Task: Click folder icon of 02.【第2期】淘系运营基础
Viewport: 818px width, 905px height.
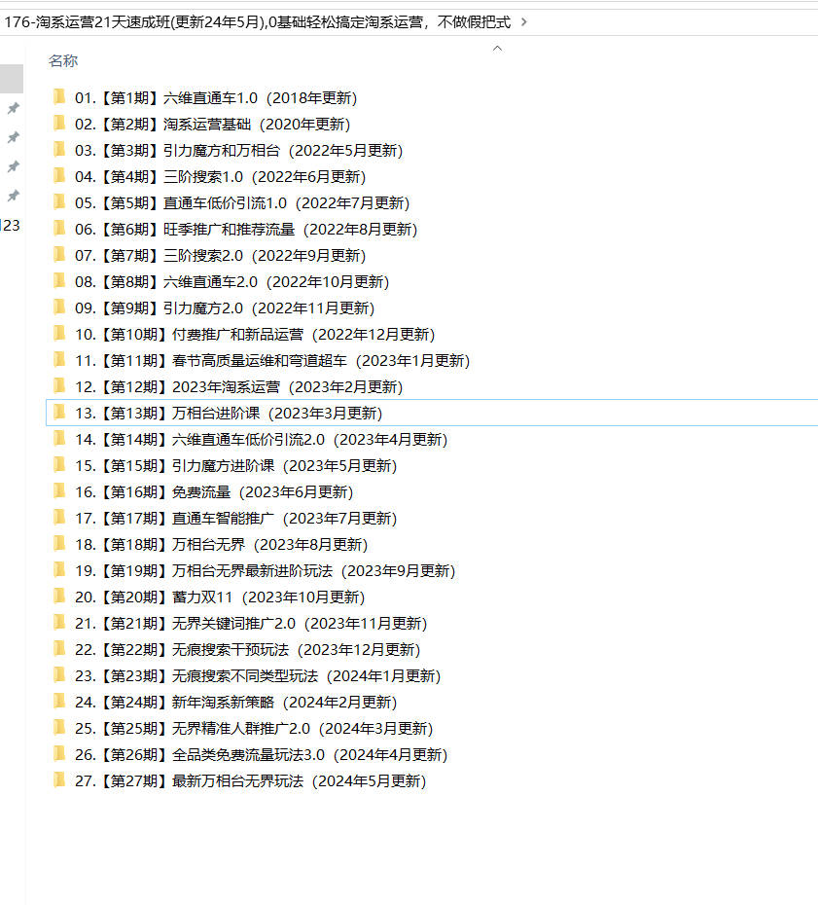Action: [59, 123]
